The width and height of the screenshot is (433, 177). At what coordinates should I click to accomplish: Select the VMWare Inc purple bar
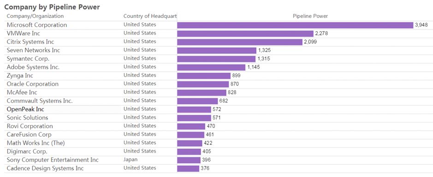point(245,34)
